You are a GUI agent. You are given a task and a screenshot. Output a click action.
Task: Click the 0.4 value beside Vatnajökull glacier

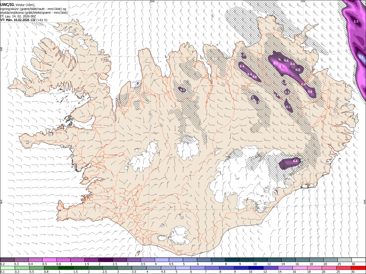click(x=295, y=161)
